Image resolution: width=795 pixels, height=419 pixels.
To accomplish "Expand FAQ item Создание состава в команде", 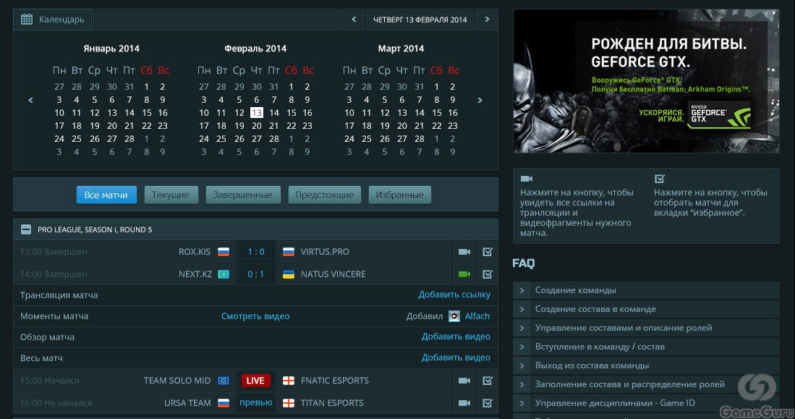I will coord(646,309).
